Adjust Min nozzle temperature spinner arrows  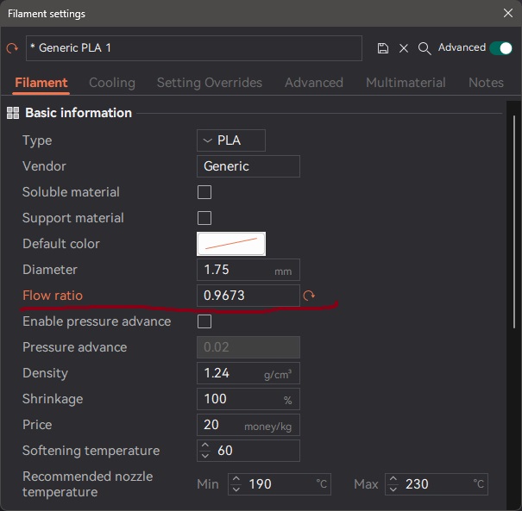tap(236, 484)
